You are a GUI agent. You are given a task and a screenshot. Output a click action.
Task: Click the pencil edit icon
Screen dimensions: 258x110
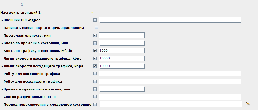248,104
